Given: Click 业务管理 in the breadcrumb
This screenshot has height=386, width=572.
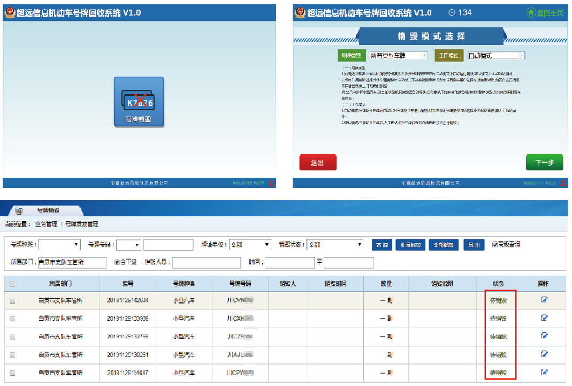Looking at the screenshot, I should tap(47, 224).
